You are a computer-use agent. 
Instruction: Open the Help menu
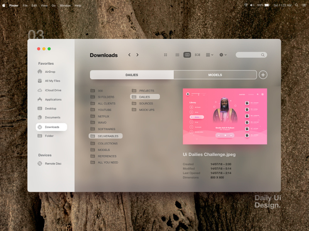[x=78, y=5]
